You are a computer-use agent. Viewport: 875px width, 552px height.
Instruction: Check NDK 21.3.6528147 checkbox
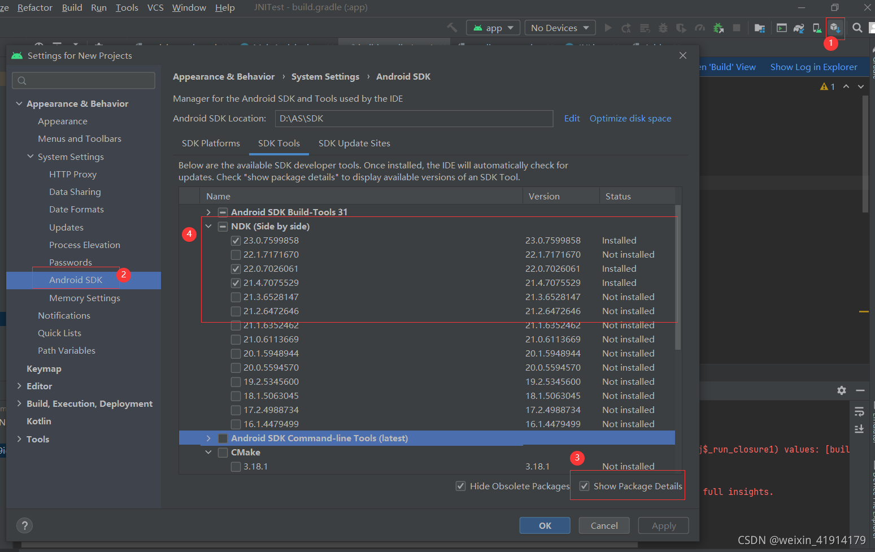[236, 297]
